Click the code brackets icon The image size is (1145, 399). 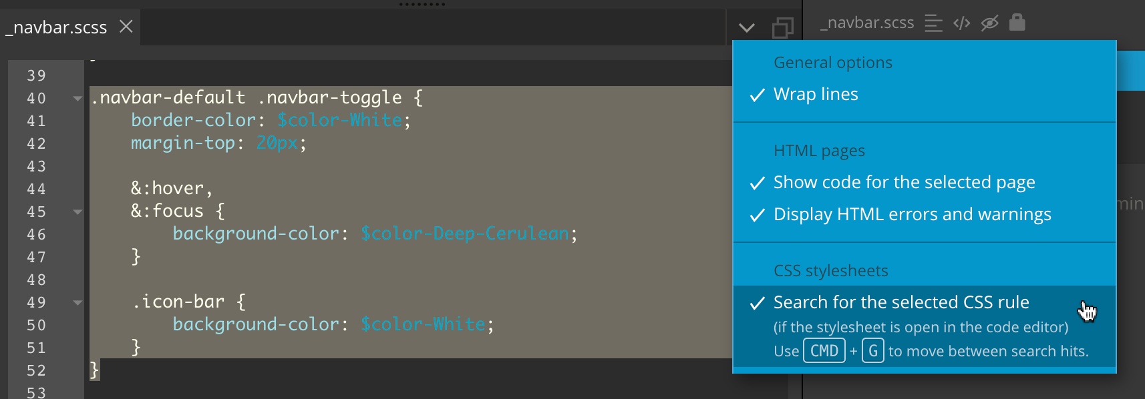click(x=962, y=24)
